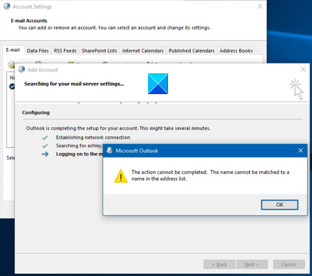Close the Microsoft Outlook error dialog
The width and height of the screenshot is (312, 276).
300,150
